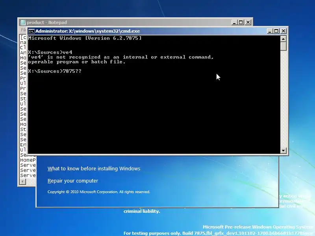Open the File menu in Notepad
The width and height of the screenshot is (315, 236).
(x=23, y=30)
